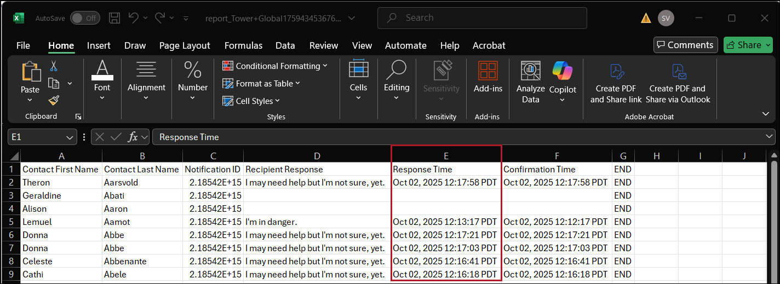
Task: Click the Format Painter brush icon
Action: tap(54, 100)
